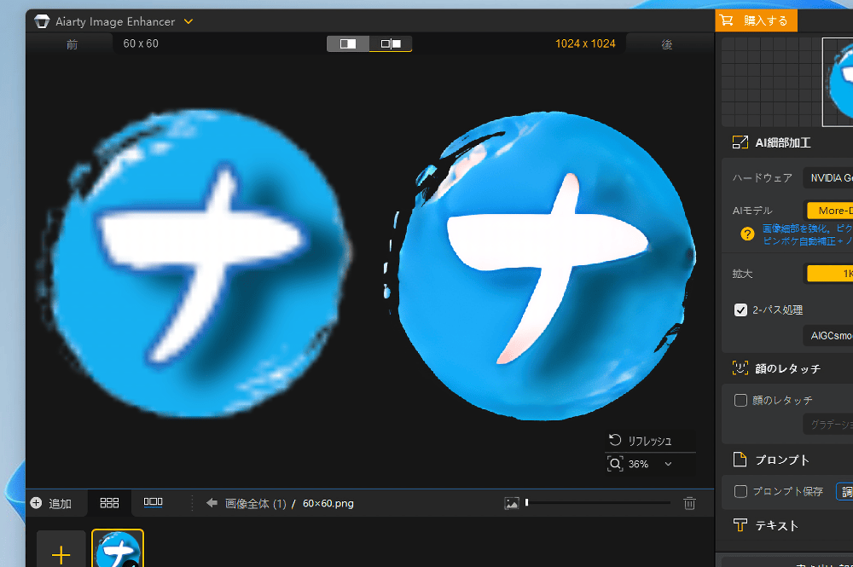Image resolution: width=853 pixels, height=567 pixels.
Task: Delete image using the trash icon
Action: click(x=689, y=503)
